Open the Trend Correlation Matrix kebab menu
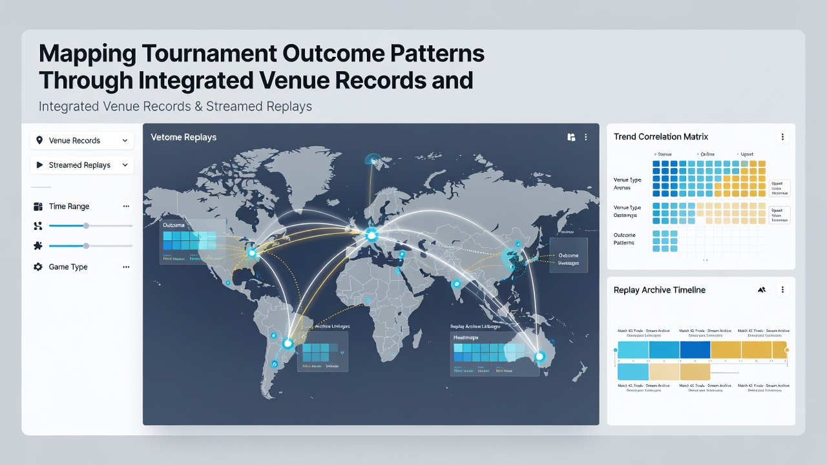 point(782,137)
